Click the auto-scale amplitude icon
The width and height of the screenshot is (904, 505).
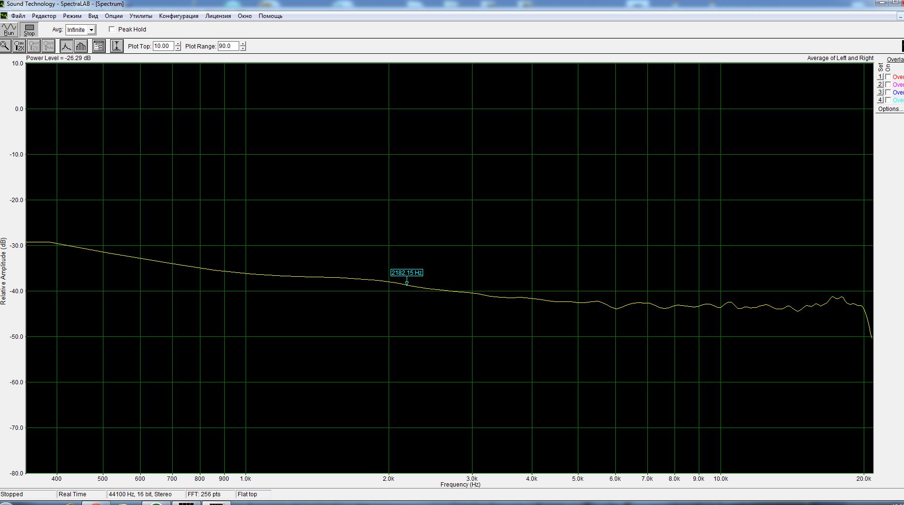pyautogui.click(x=116, y=46)
